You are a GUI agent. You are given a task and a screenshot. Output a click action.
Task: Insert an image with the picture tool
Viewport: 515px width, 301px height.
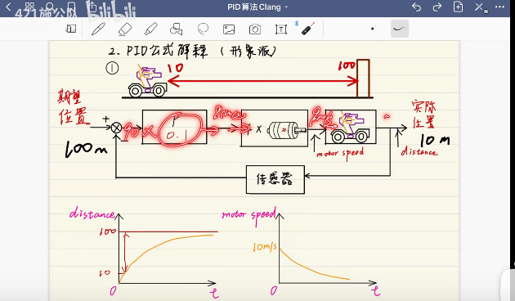[229, 29]
